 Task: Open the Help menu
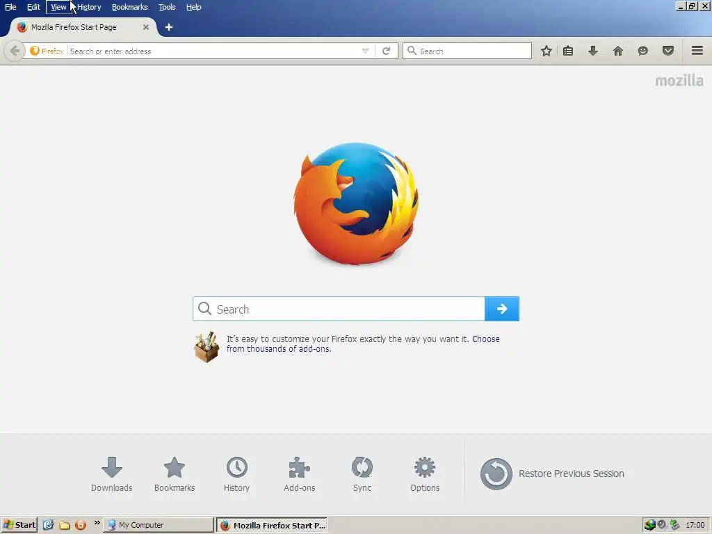193,7
